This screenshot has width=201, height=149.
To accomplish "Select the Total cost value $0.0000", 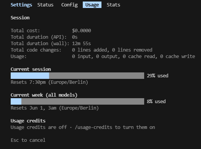I will click(82, 31).
